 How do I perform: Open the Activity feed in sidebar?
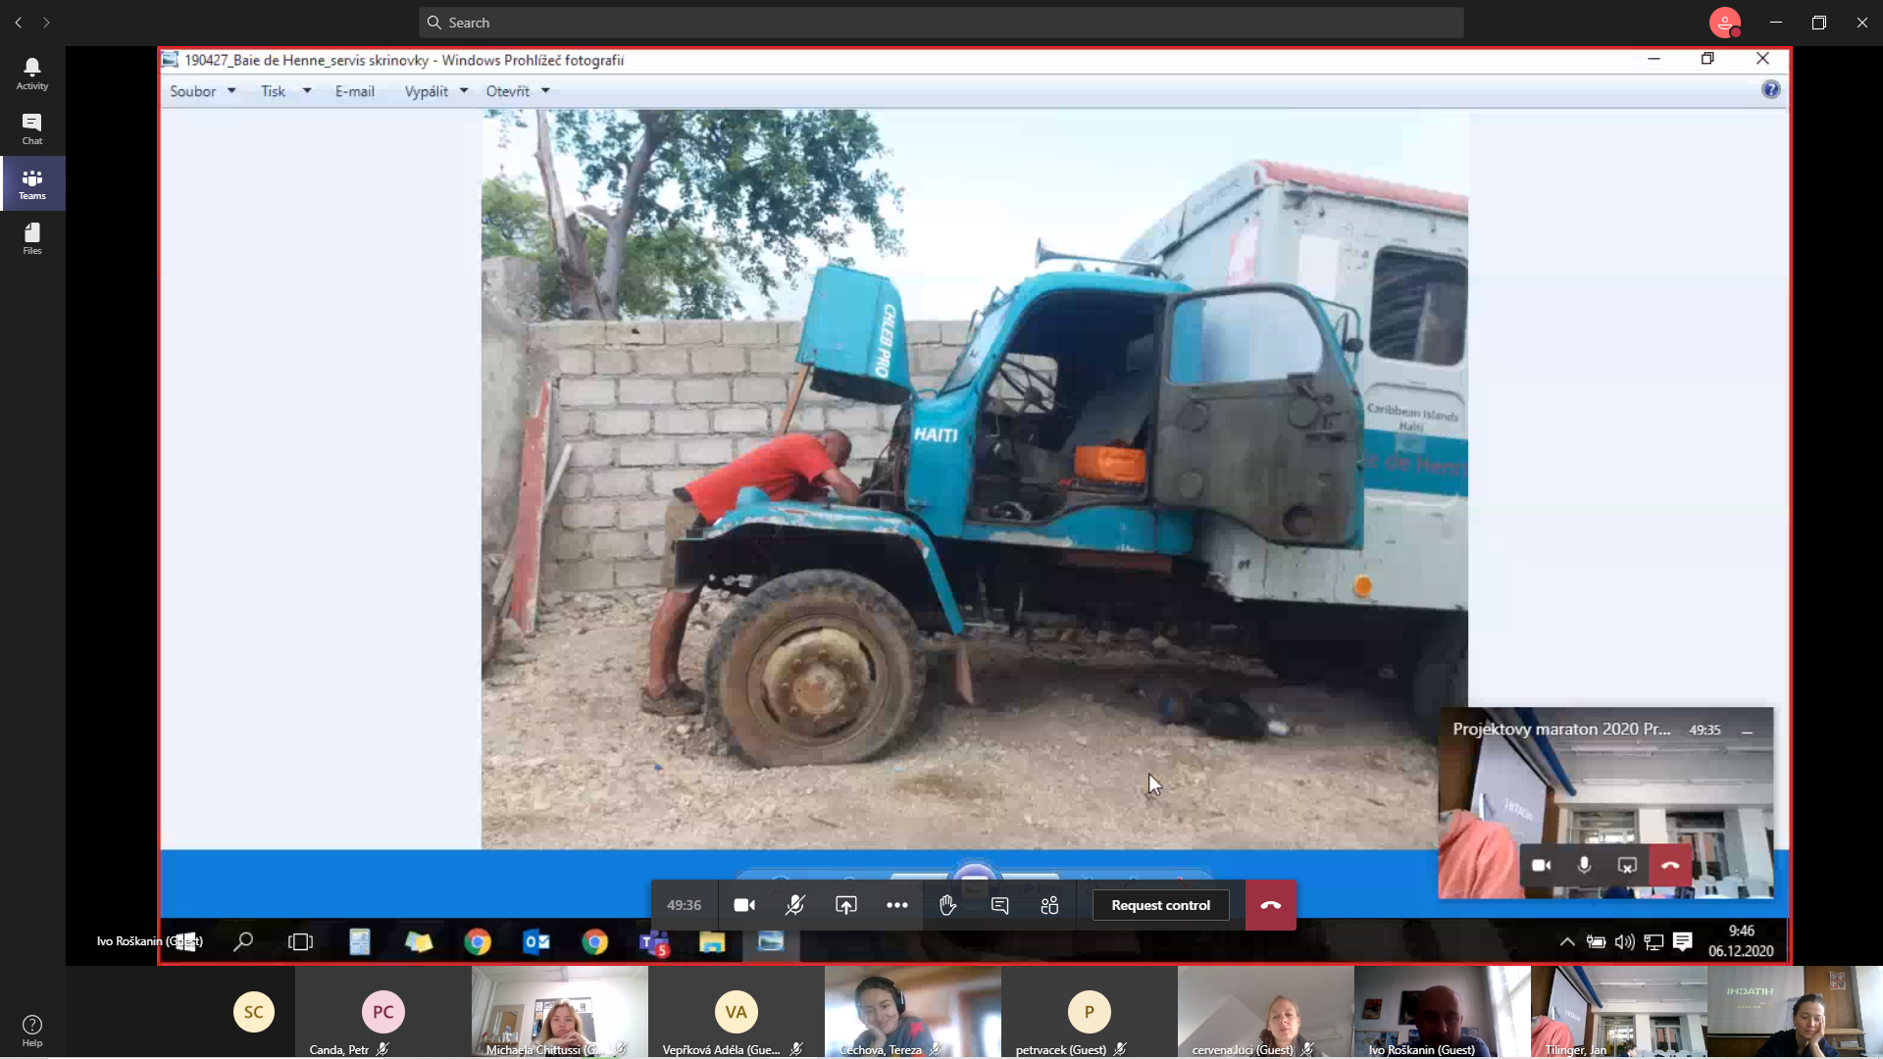point(32,74)
